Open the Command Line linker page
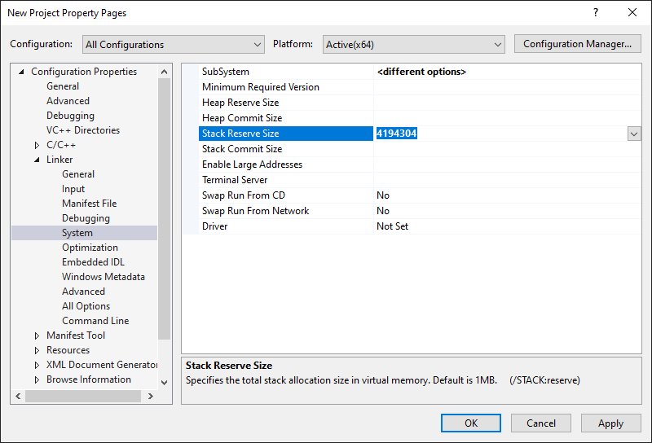652x443 pixels. coord(95,321)
